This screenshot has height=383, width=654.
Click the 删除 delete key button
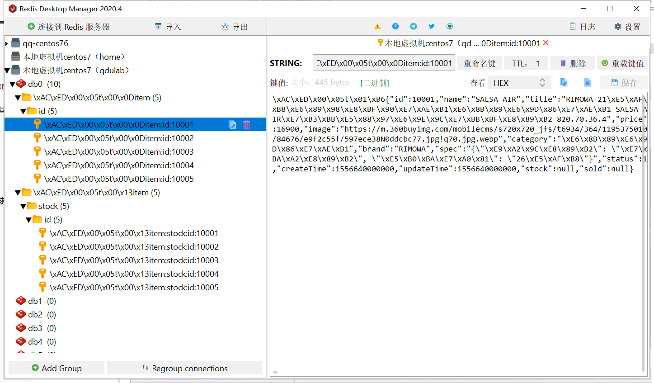pyautogui.click(x=573, y=63)
